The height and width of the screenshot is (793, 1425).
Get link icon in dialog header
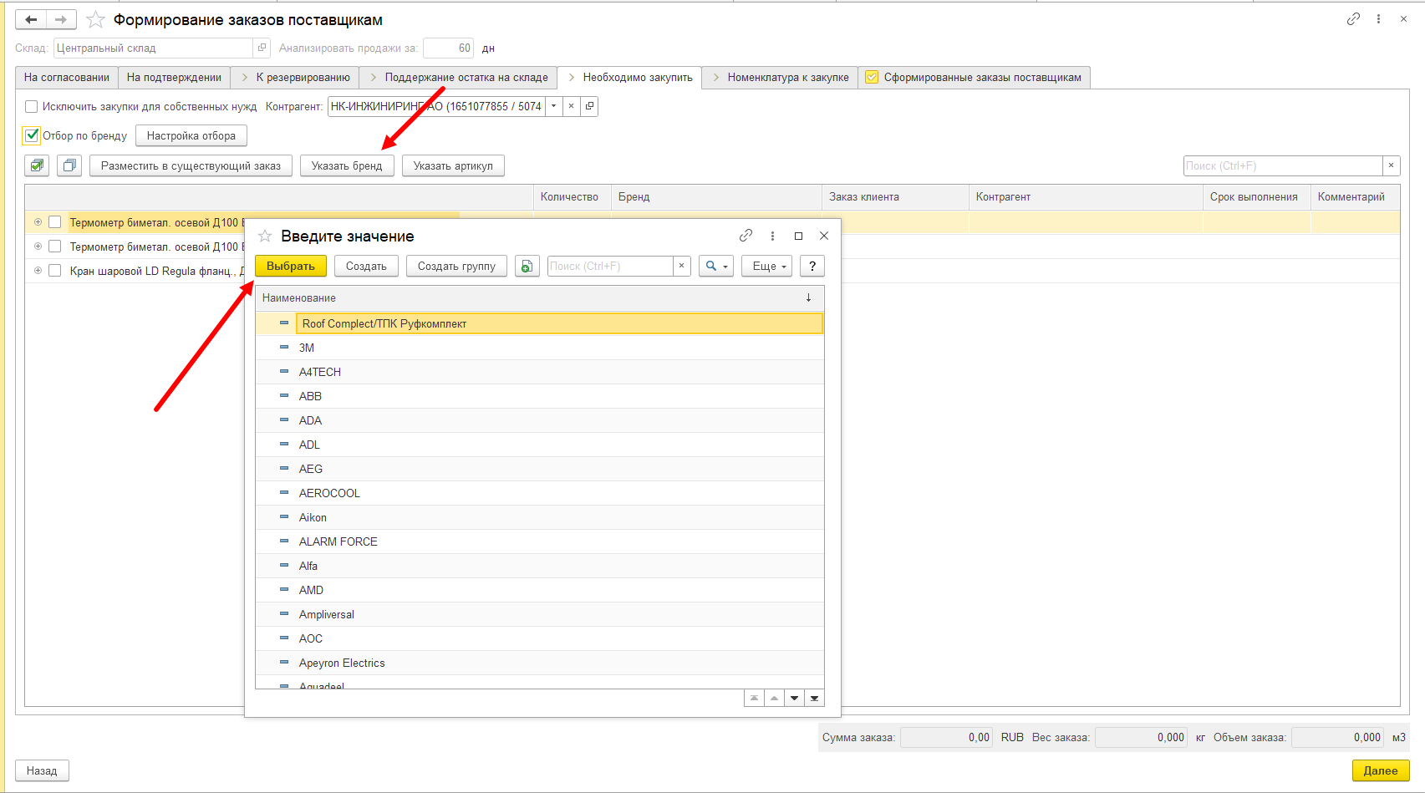[x=746, y=236]
